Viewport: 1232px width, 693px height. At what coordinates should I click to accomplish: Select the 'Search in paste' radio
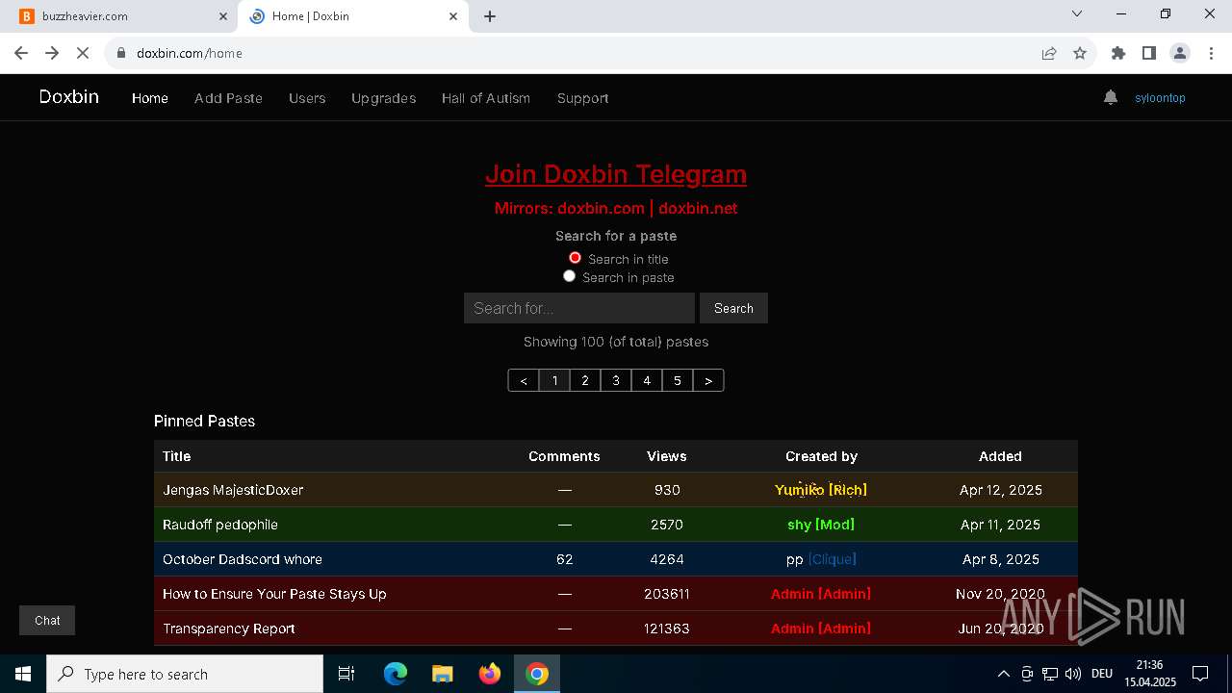569,276
